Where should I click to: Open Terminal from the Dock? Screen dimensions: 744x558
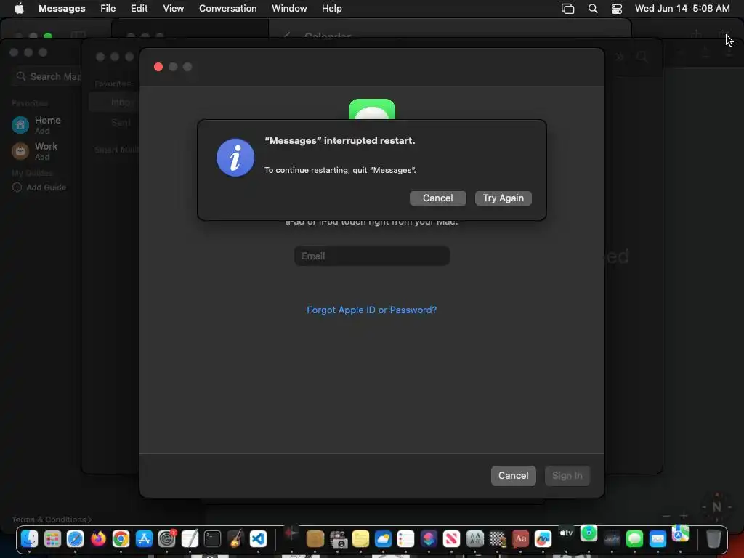[x=213, y=539]
